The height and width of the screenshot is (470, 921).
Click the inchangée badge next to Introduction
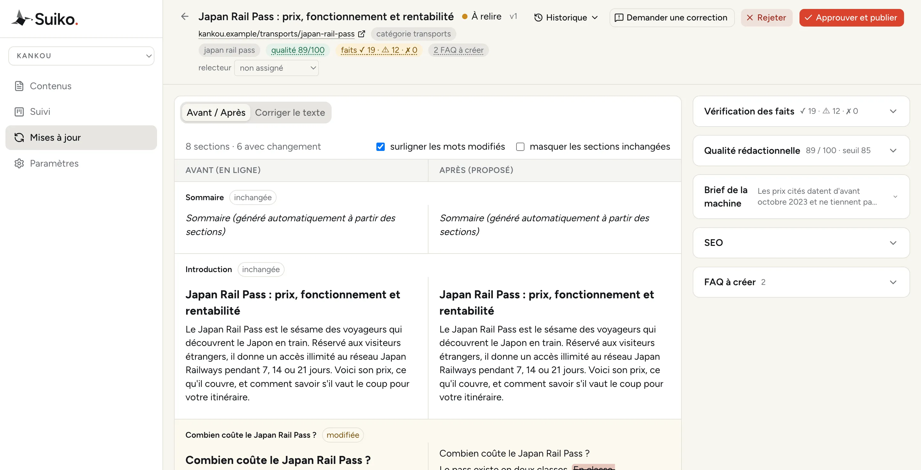pos(261,269)
